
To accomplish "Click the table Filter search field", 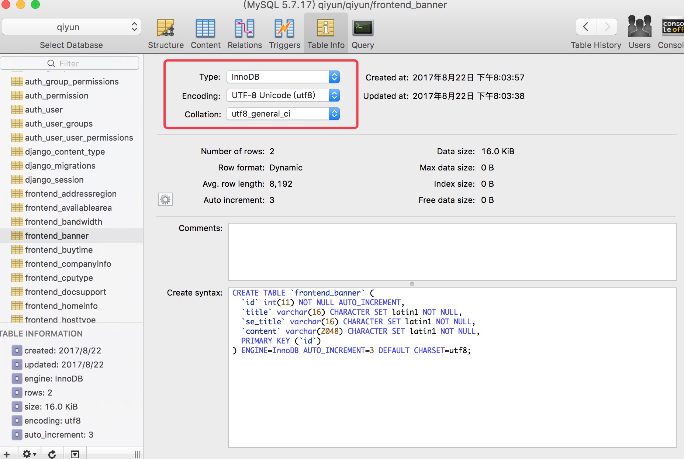I will coord(70,63).
